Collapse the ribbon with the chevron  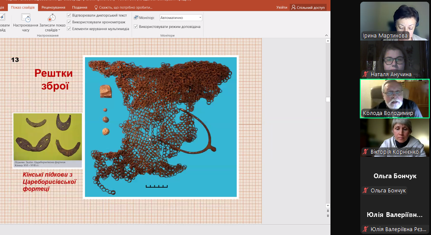[x=326, y=35]
